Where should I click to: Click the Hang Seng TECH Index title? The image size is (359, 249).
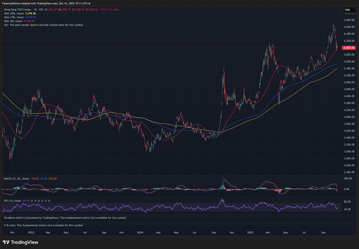tap(17, 10)
